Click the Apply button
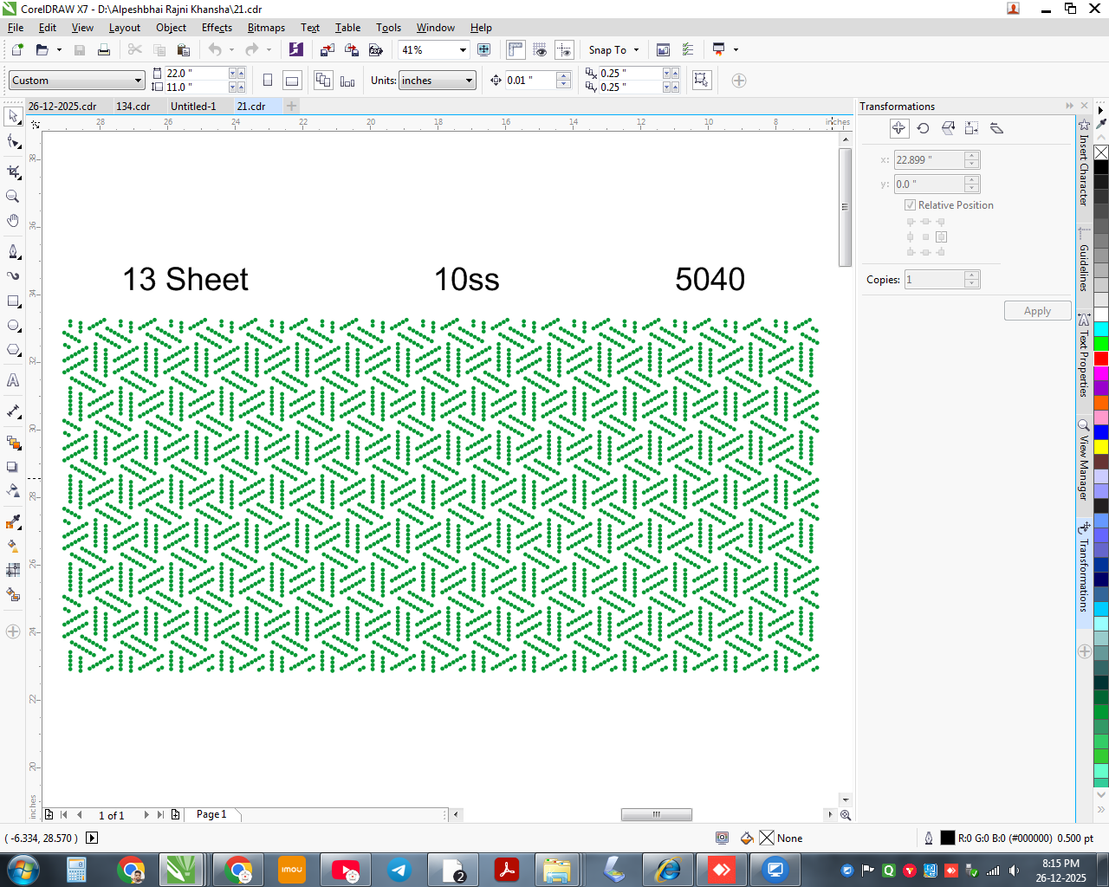This screenshot has height=887, width=1109. coord(1037,311)
